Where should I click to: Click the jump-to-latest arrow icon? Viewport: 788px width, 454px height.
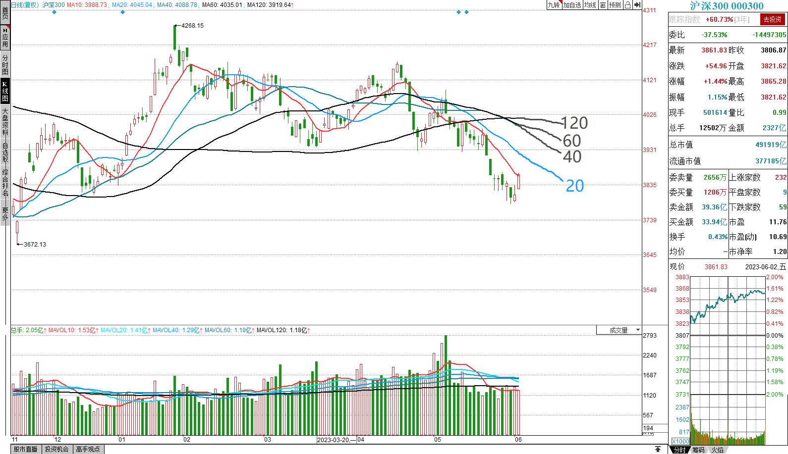click(637, 5)
